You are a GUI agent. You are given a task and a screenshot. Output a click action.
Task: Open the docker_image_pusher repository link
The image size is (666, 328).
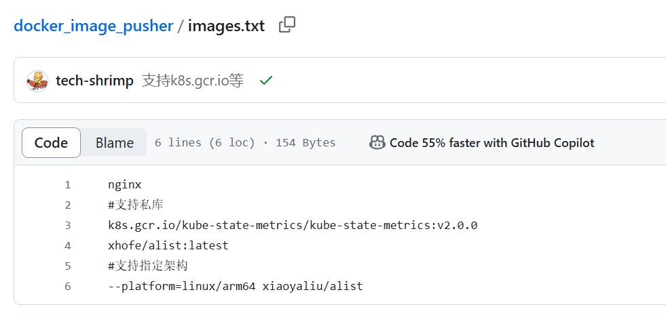click(94, 26)
